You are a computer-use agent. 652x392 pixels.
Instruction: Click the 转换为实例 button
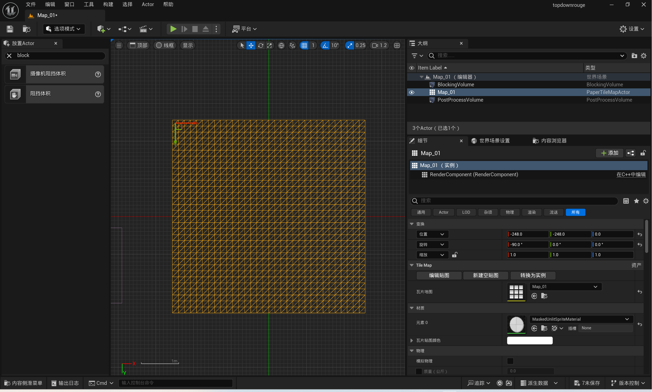click(x=533, y=276)
